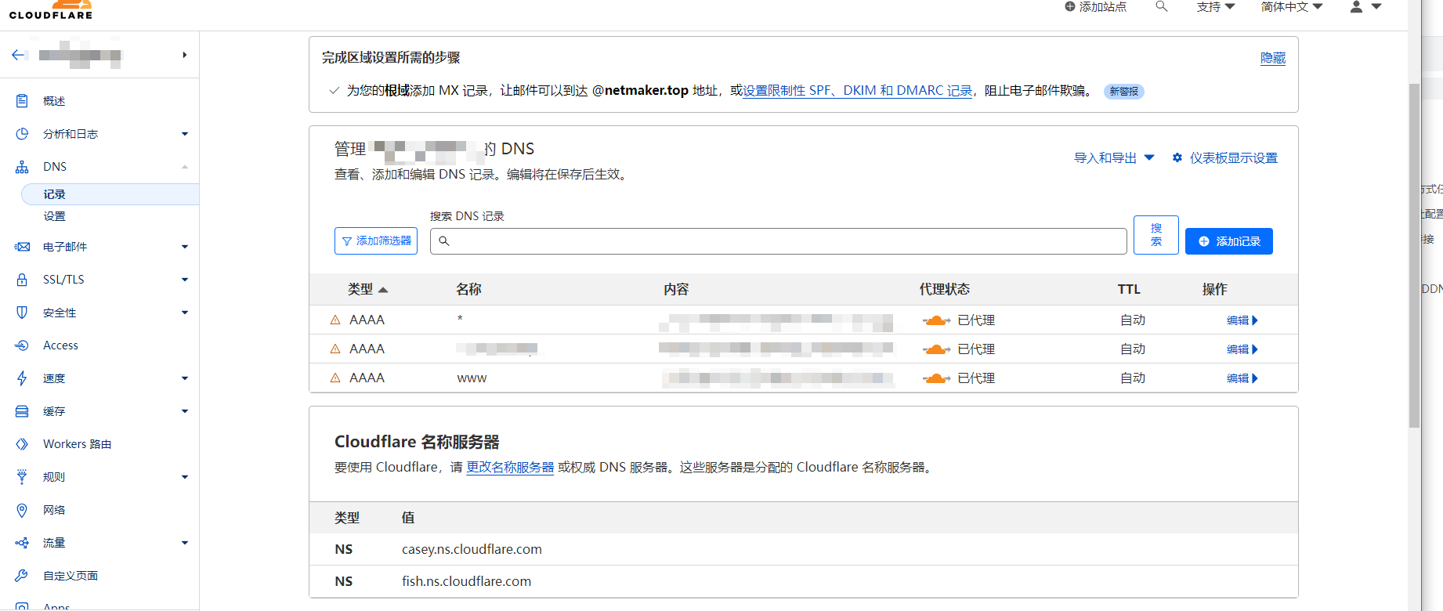Click the 流量 routing icon

tap(22, 543)
